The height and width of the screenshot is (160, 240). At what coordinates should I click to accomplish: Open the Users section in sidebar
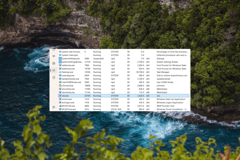(x=54, y=63)
